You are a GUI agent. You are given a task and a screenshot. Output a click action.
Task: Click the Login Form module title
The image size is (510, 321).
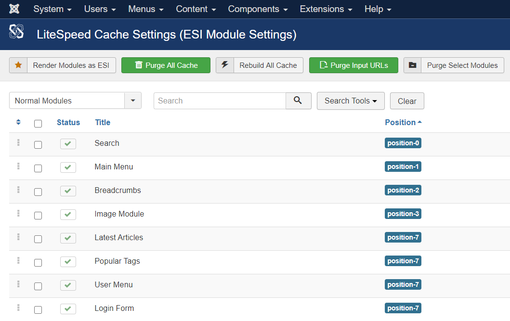pos(114,308)
